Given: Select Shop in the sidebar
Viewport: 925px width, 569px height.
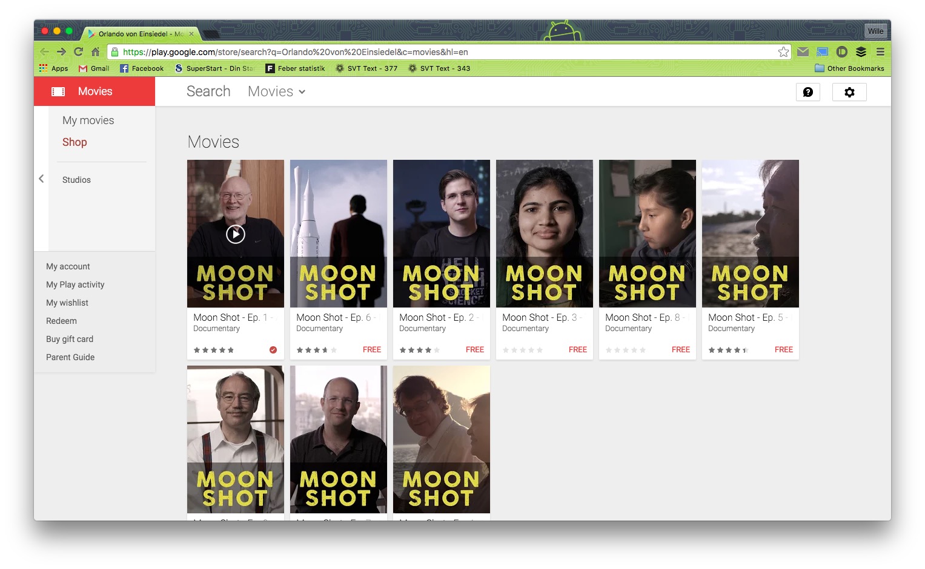Looking at the screenshot, I should 75,142.
